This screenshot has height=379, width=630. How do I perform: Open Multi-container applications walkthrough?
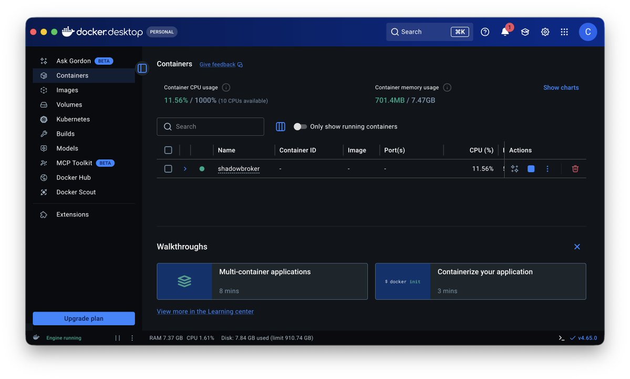point(262,281)
